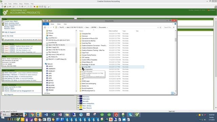Image resolution: width=217 pixels, height=122 pixels.
Task: Click the Restore client link
Action: [9, 28]
